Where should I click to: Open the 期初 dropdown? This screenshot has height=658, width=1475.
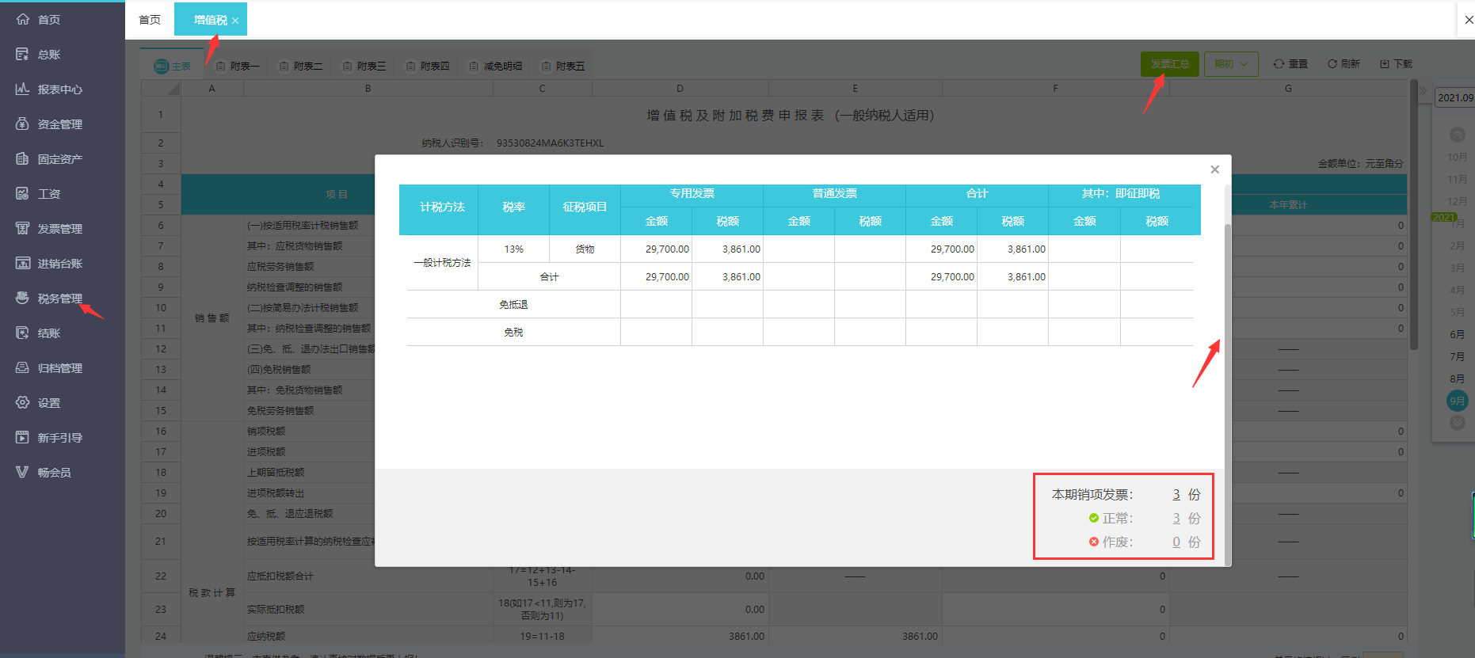(x=1231, y=64)
